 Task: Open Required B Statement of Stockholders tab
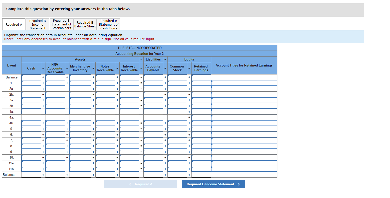tap(61, 24)
